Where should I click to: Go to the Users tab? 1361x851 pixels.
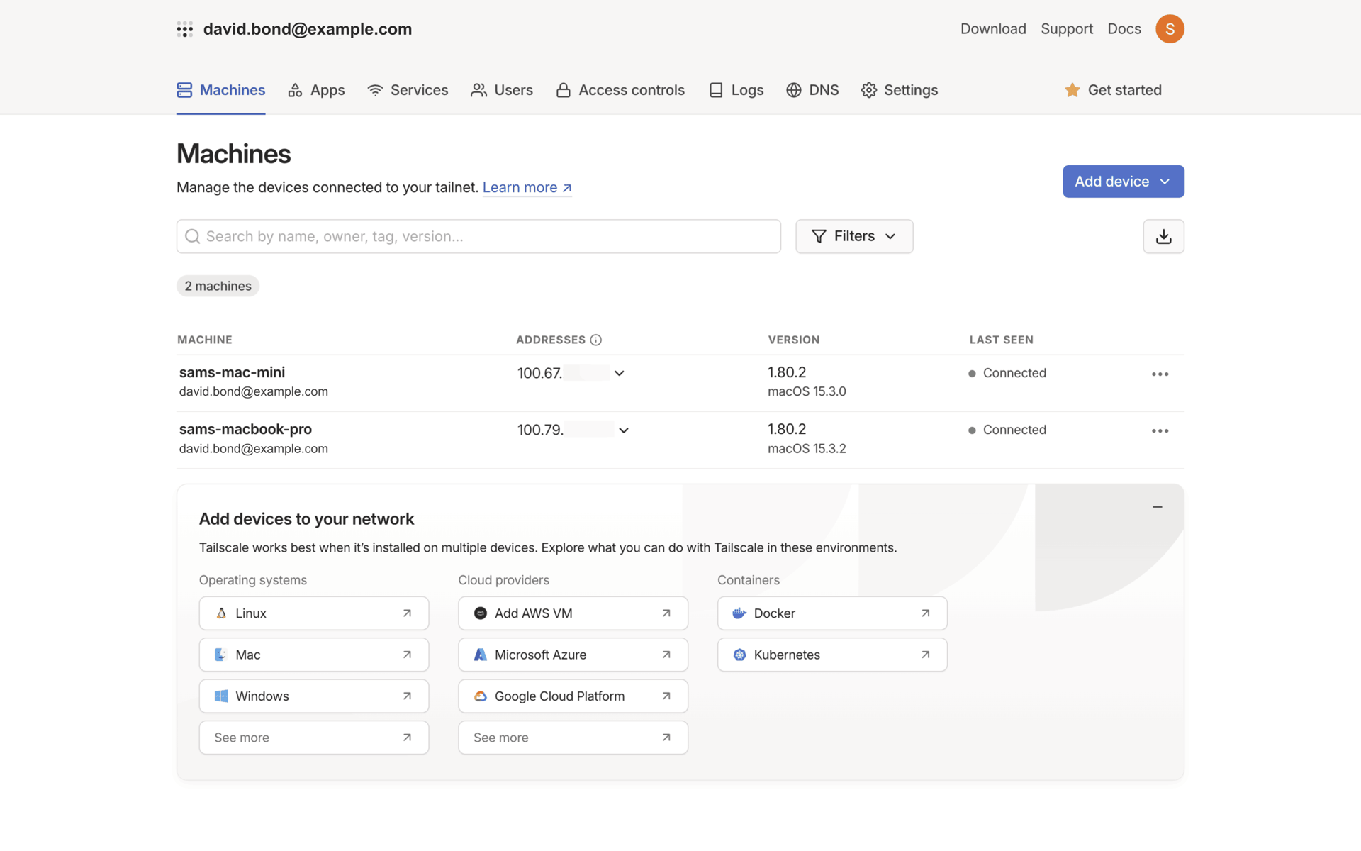coord(502,90)
